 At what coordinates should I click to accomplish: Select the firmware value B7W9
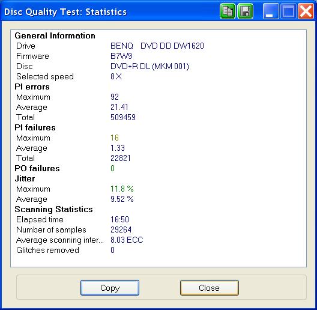tap(121, 56)
